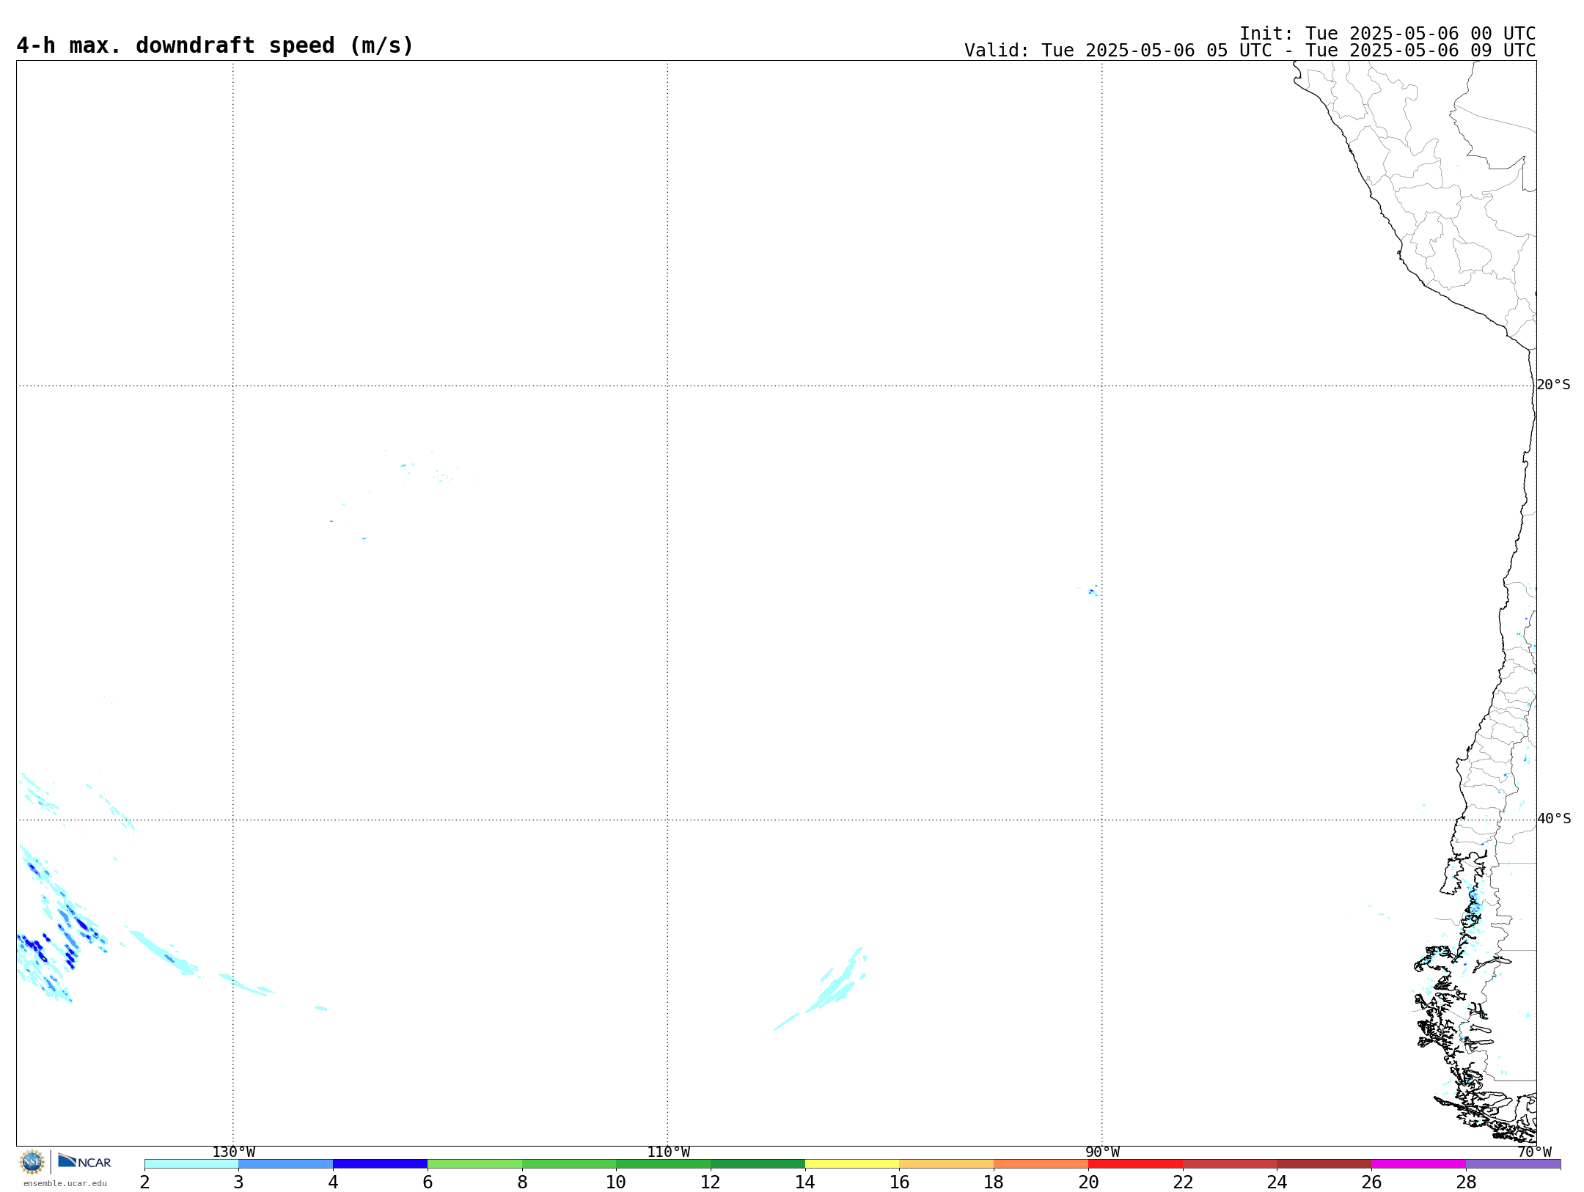Select the muted red 22-24 colorbar segment
The image size is (1584, 1192).
[1230, 1164]
